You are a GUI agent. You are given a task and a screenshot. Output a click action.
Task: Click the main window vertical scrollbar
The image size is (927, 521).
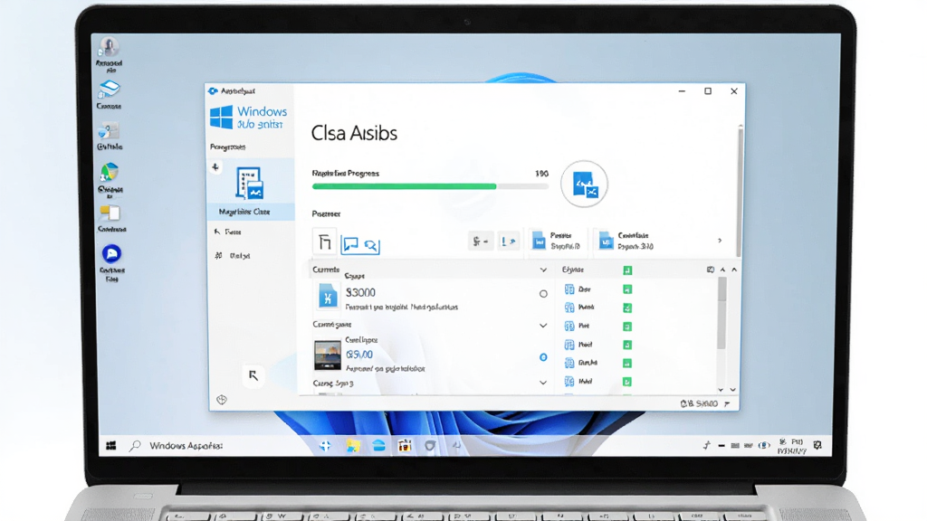coord(741,189)
